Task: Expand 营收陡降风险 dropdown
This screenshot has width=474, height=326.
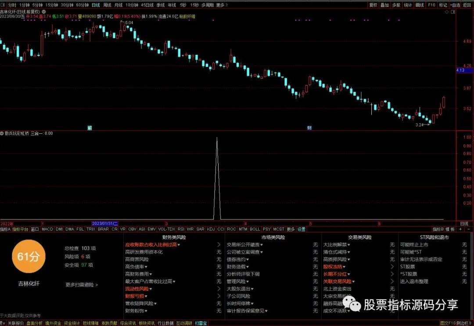Action: 155,304
